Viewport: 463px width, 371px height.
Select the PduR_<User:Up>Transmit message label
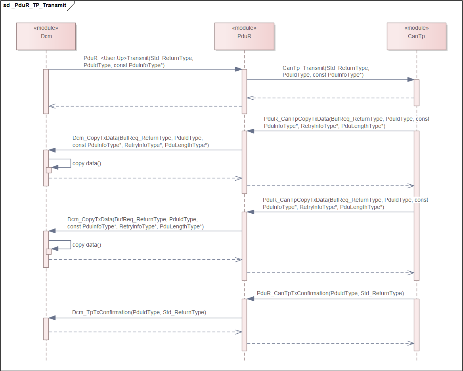click(x=138, y=62)
